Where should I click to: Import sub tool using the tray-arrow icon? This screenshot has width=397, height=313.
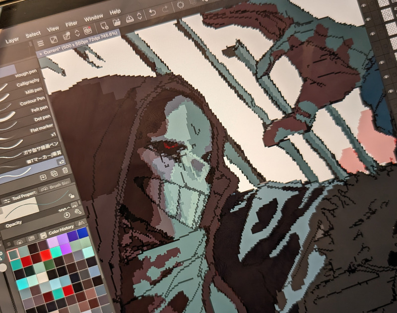click(x=43, y=177)
